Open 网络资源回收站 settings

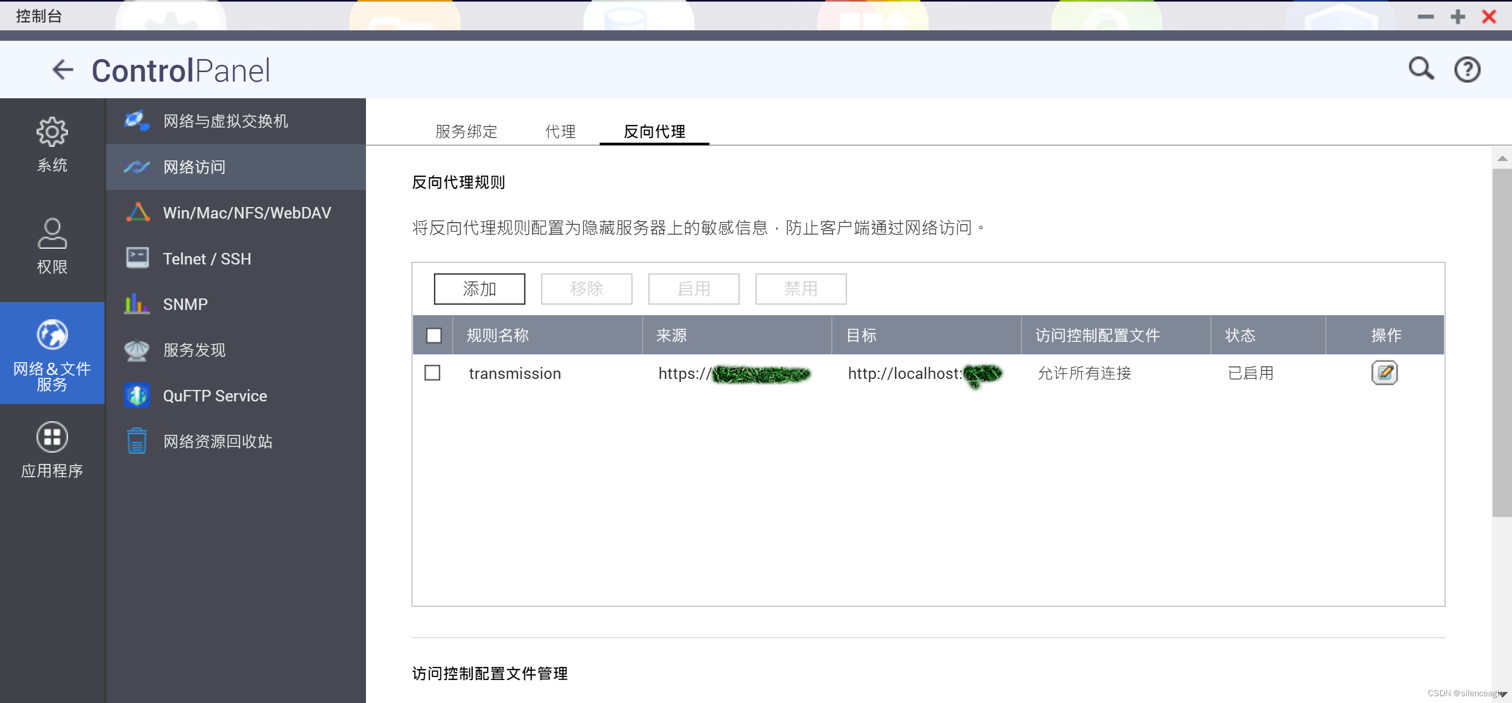tap(217, 441)
